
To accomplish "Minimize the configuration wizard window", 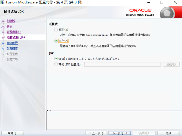I will coord(149,2).
